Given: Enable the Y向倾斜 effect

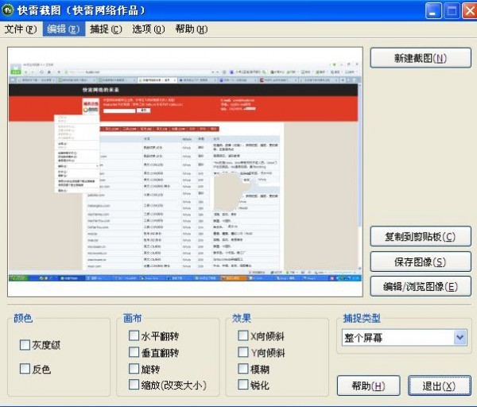Looking at the screenshot, I should coord(242,352).
